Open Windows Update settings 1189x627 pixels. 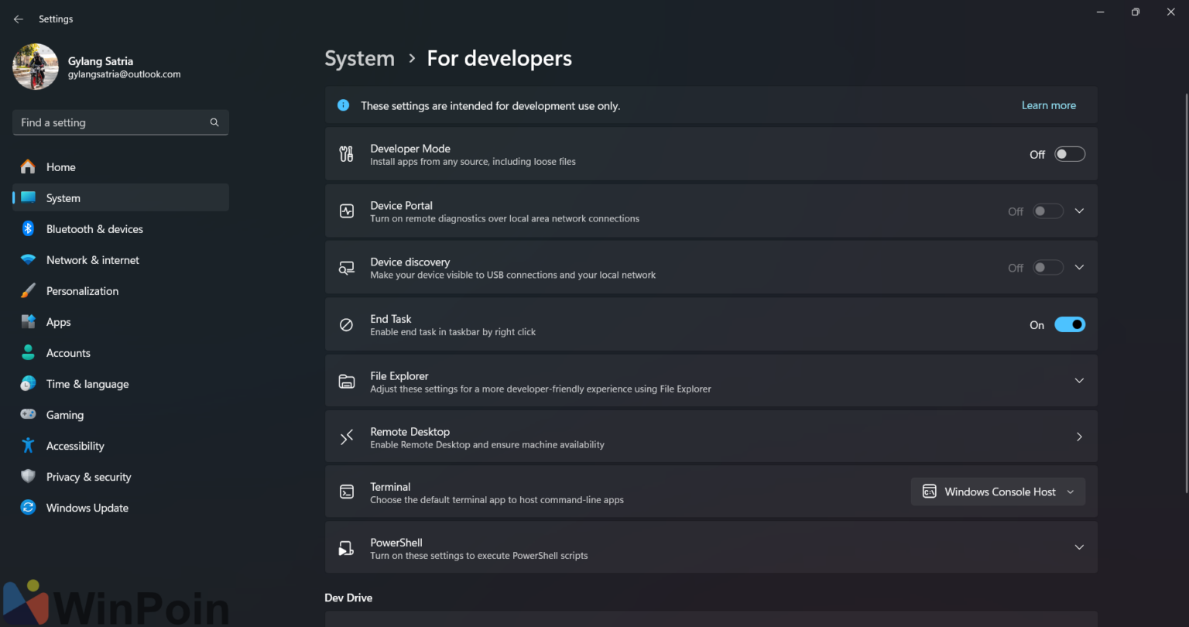87,507
